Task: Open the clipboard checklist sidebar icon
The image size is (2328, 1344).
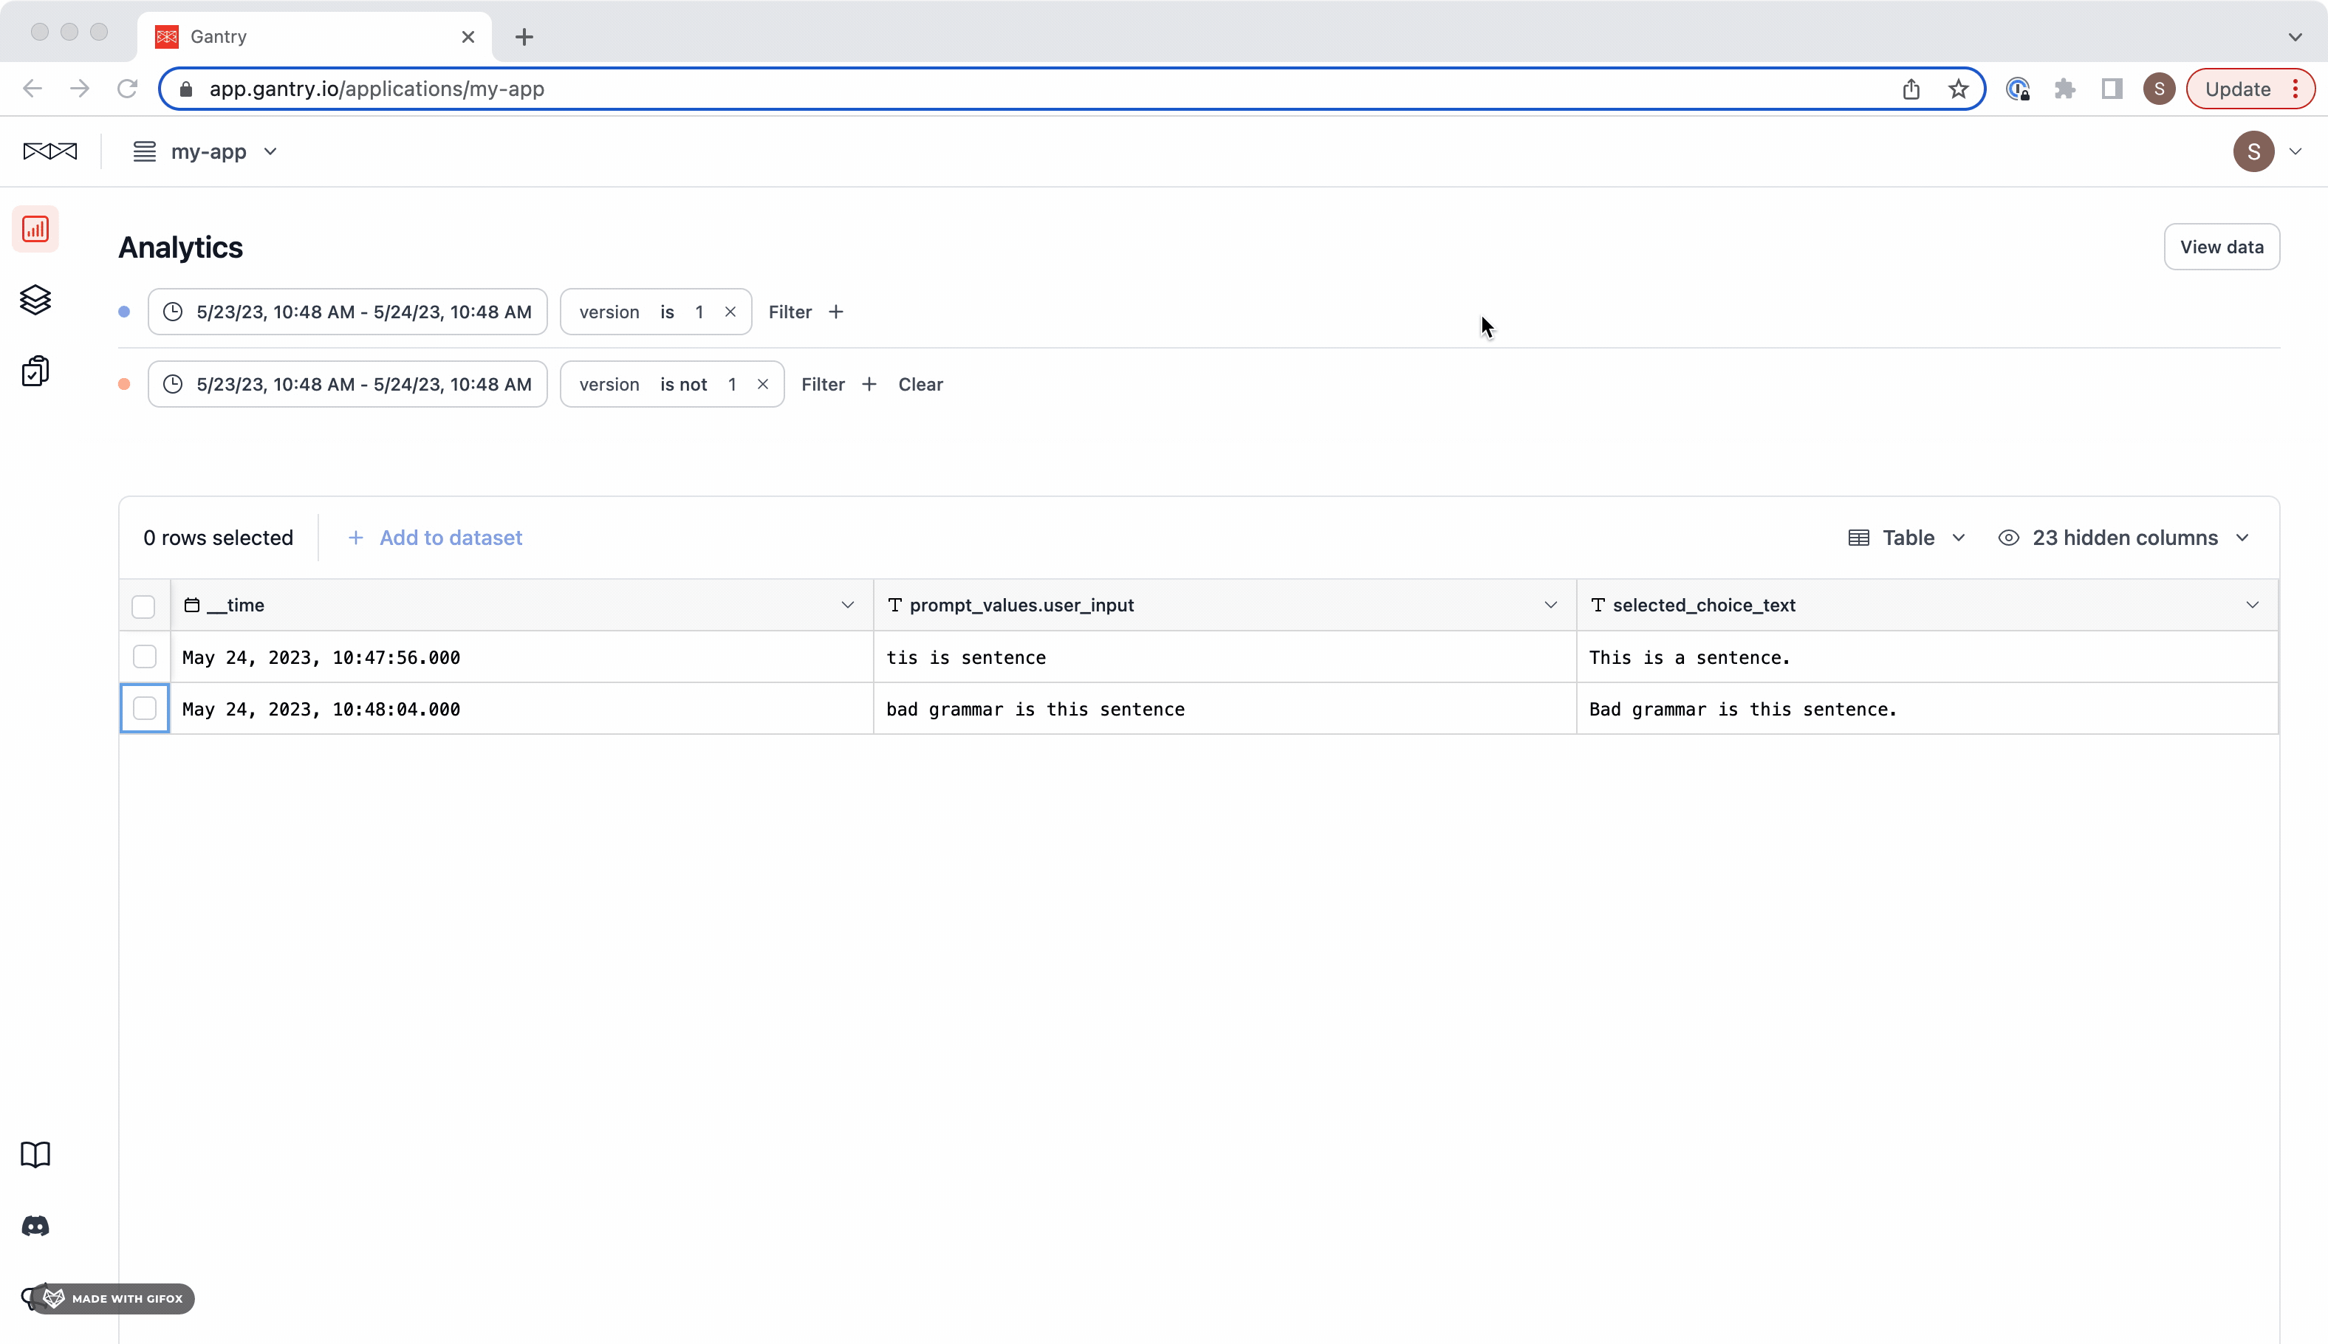Action: (x=35, y=371)
